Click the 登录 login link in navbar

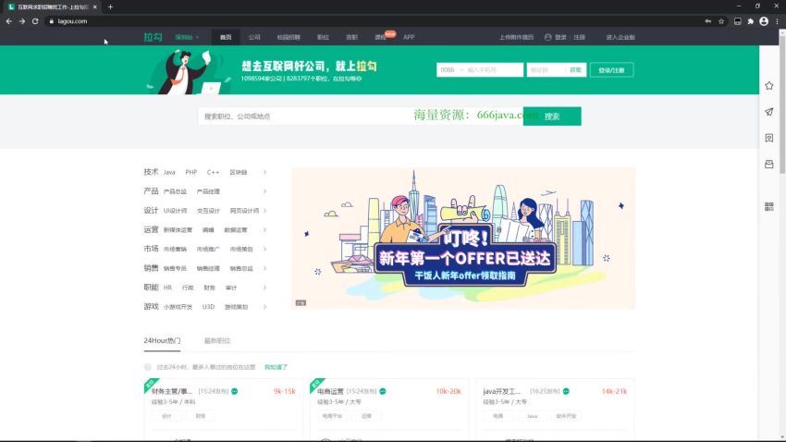[560, 38]
